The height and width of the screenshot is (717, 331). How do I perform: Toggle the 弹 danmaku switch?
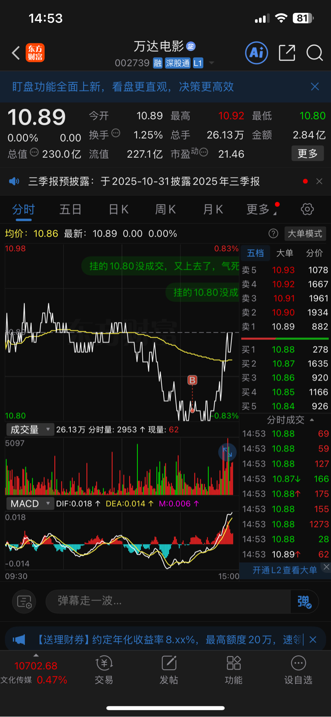[304, 601]
